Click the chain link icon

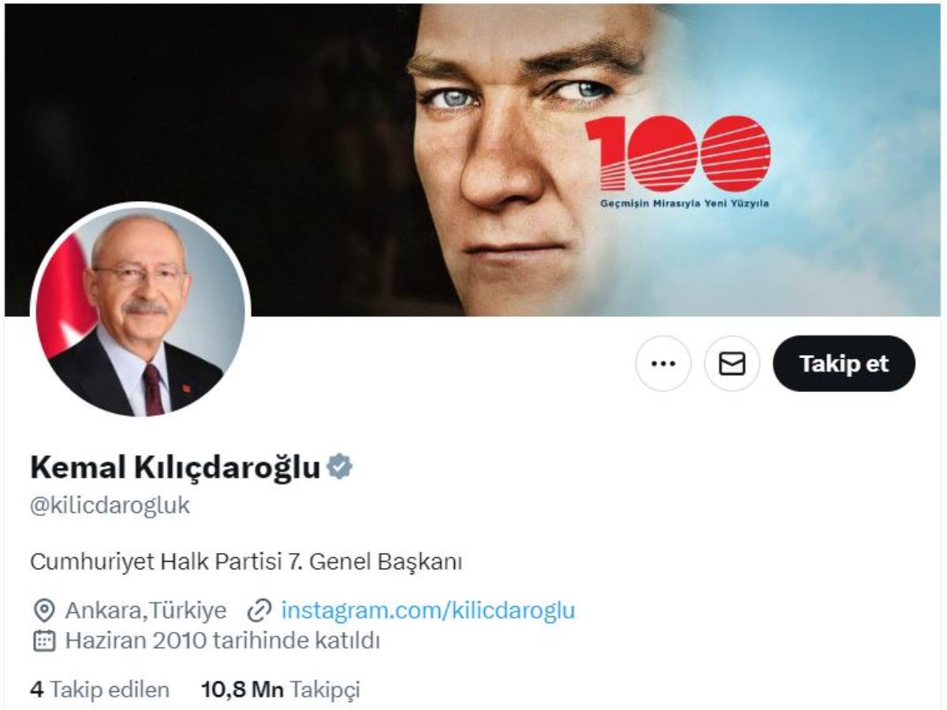259,611
